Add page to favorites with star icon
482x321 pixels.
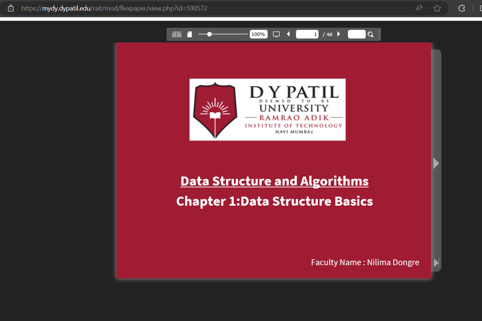point(437,8)
